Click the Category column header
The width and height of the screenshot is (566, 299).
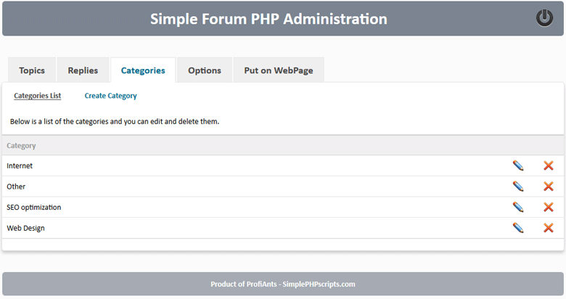click(21, 146)
